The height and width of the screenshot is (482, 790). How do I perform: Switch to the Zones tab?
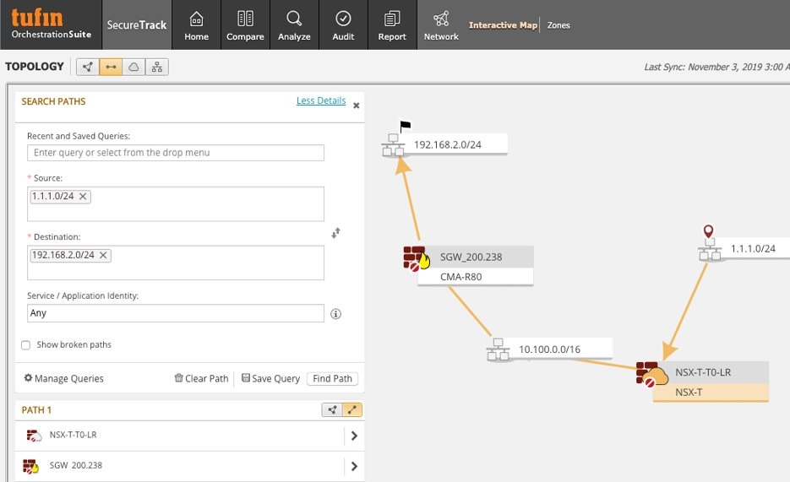pos(558,25)
